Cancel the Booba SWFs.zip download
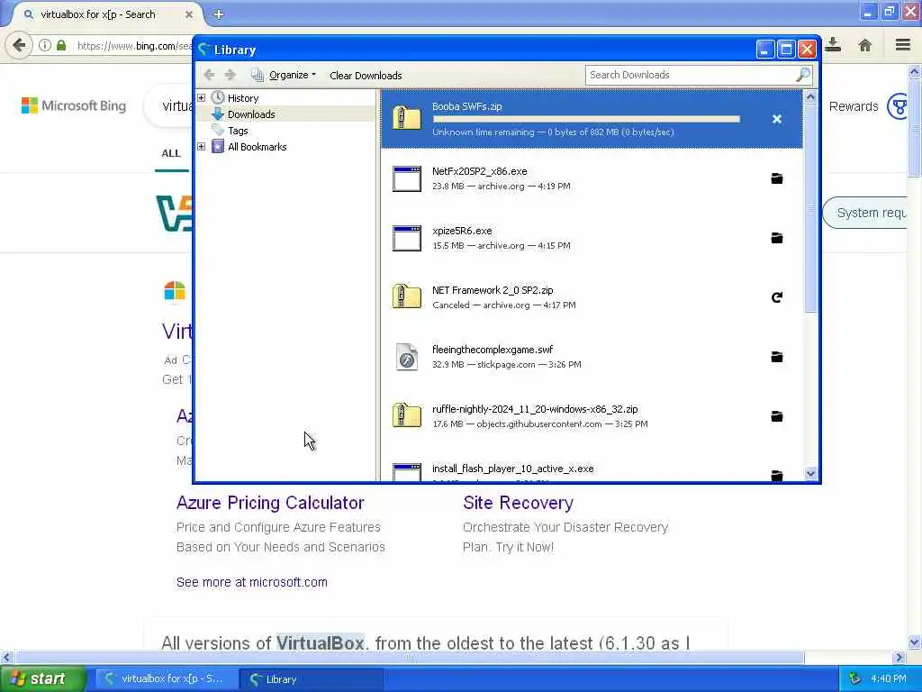This screenshot has height=692, width=922. 777,119
